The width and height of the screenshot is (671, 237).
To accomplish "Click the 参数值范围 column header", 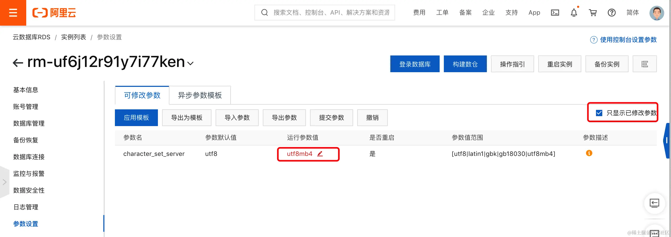I will click(467, 138).
